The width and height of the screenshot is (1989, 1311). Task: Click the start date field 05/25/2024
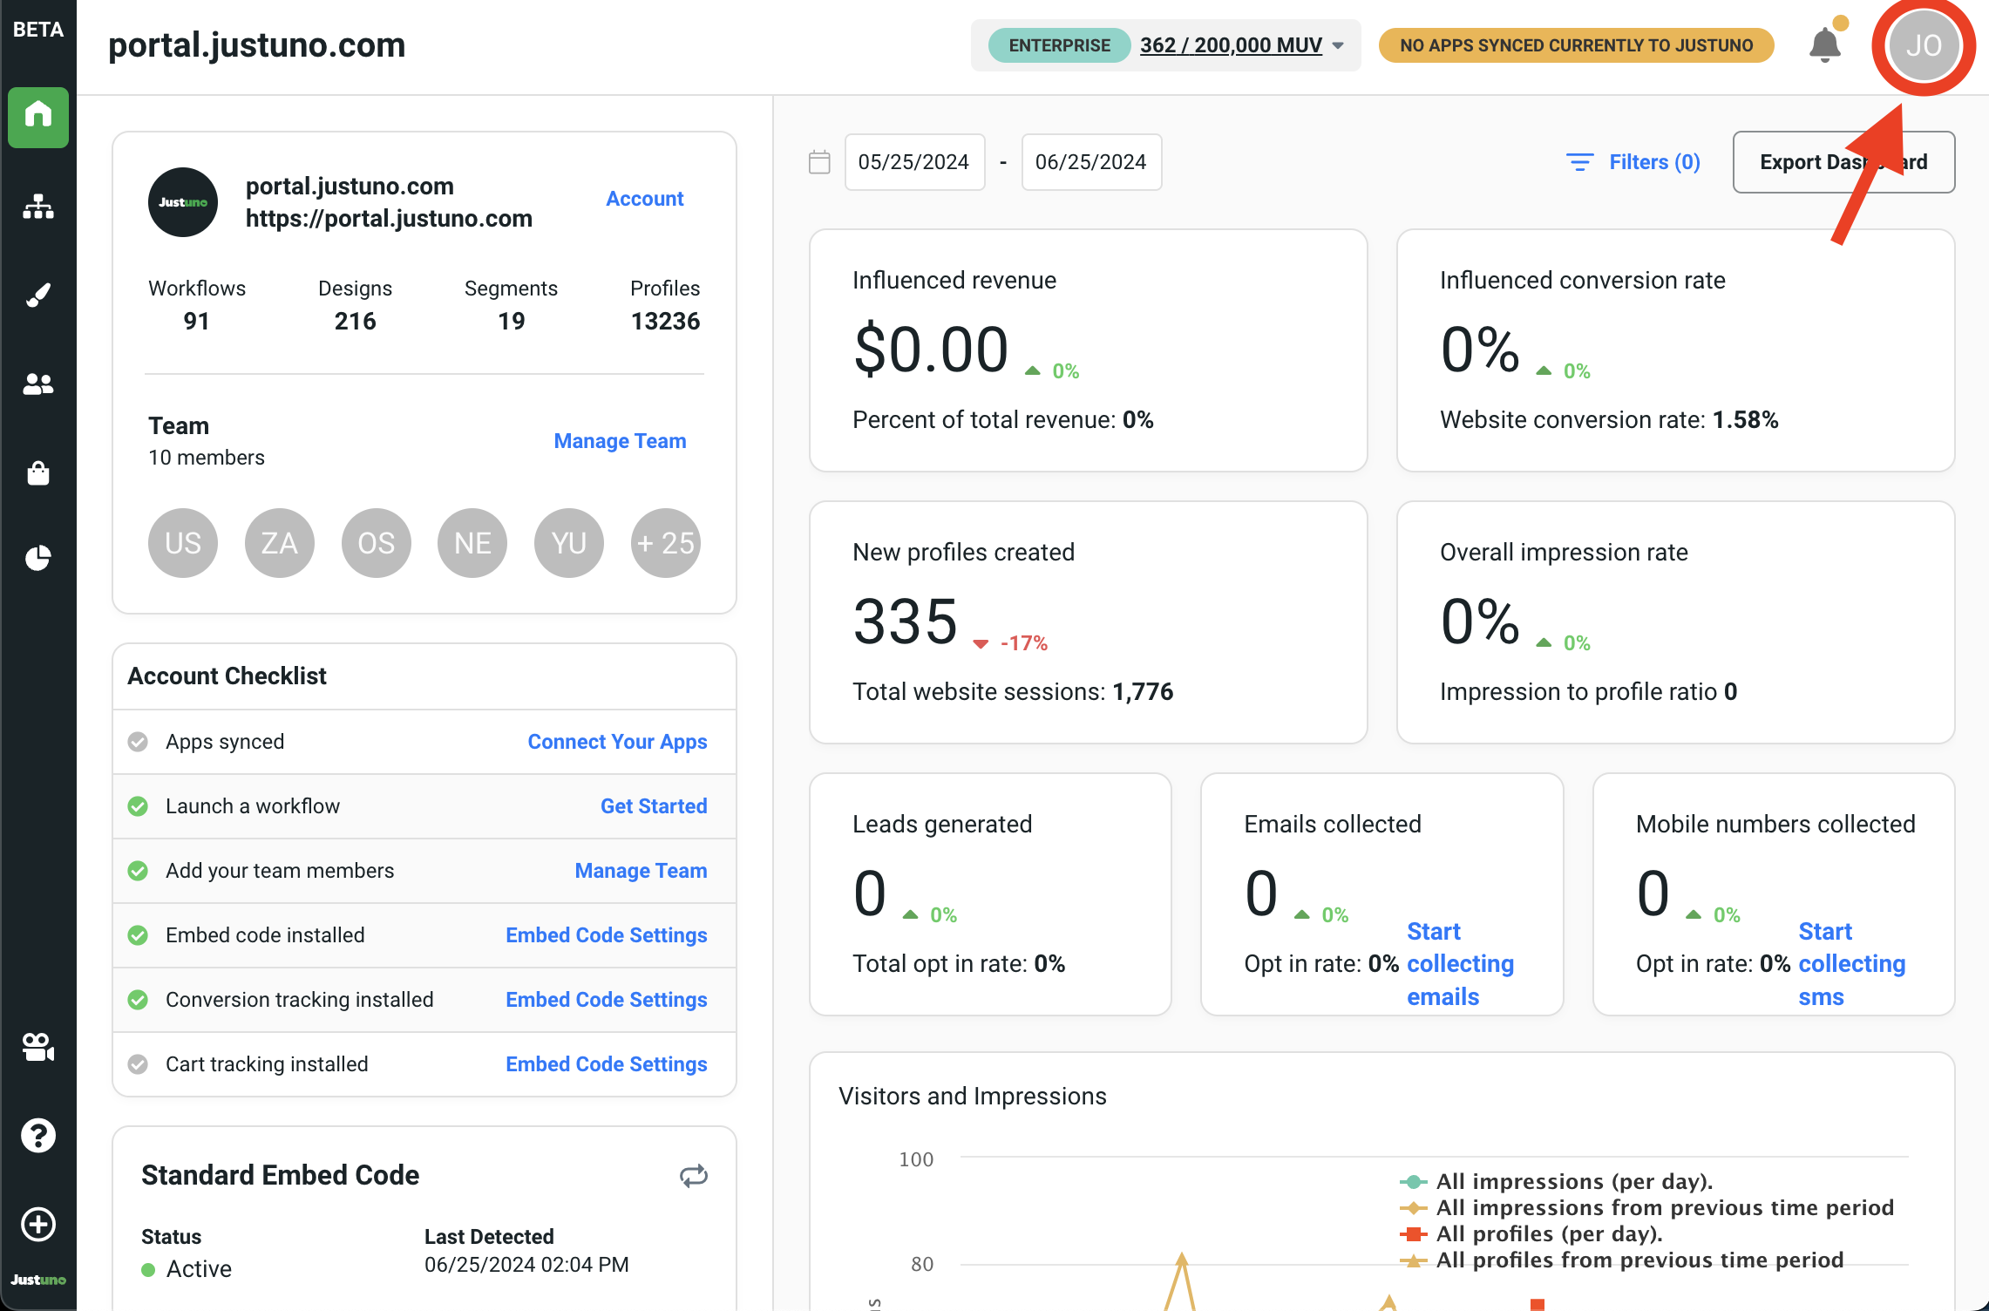[913, 162]
